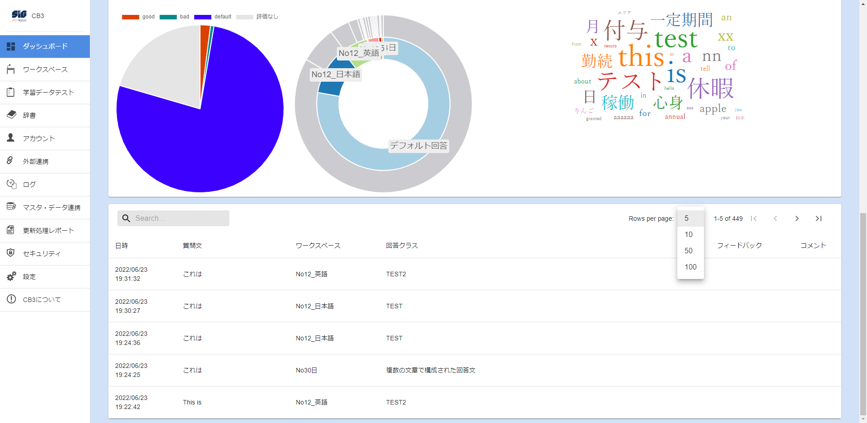This screenshot has width=867, height=423.
Task: Jump to last page of table
Action: pyautogui.click(x=818, y=218)
